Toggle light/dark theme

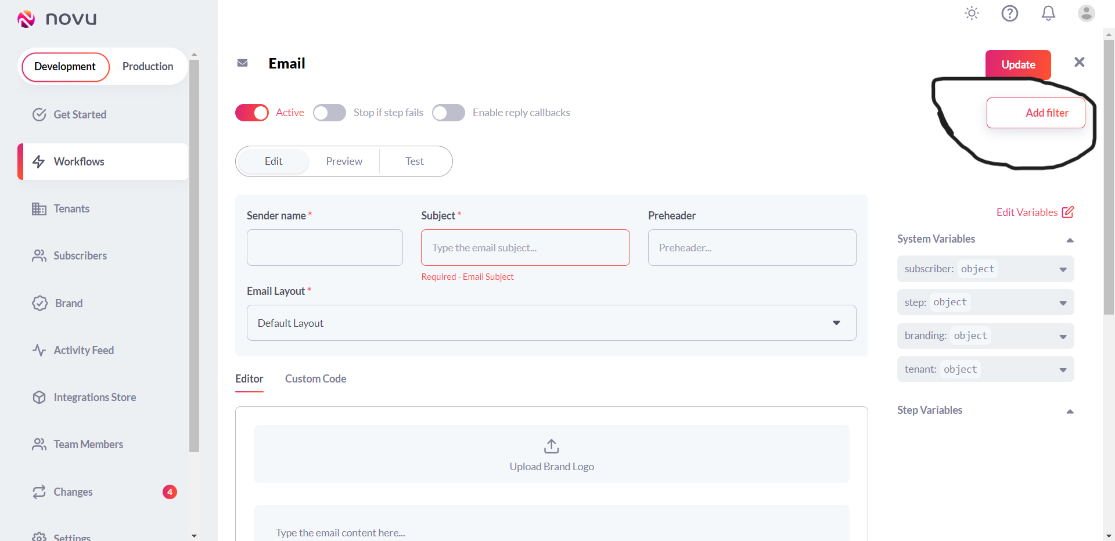[x=971, y=13]
